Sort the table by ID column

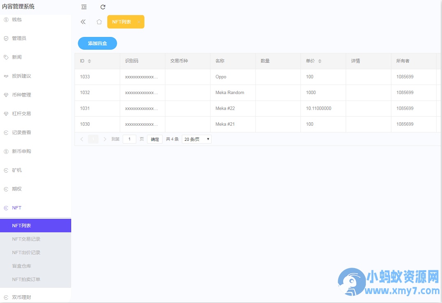click(89, 61)
